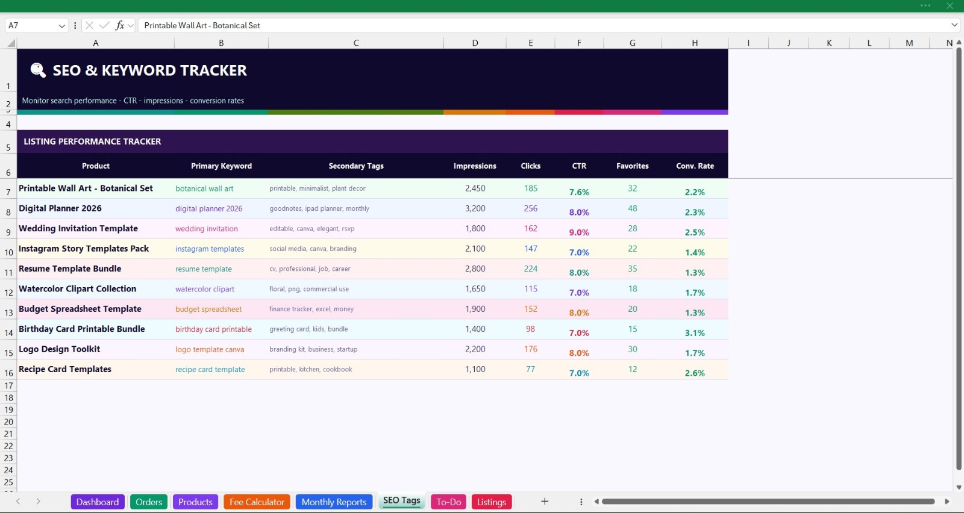Select the budget spreadsheet keyword cell

pyautogui.click(x=221, y=309)
